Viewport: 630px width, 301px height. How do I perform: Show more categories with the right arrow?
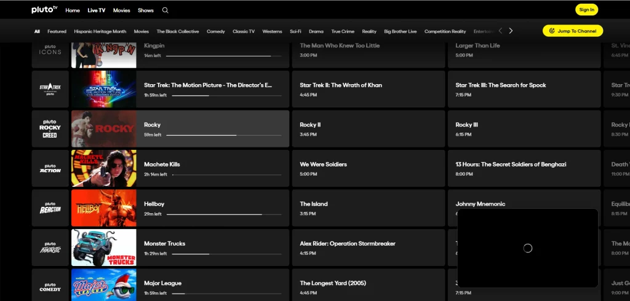tap(511, 31)
